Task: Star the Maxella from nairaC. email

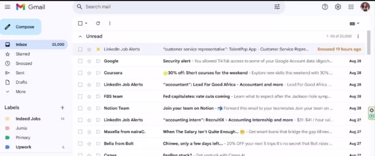Action: (89, 132)
